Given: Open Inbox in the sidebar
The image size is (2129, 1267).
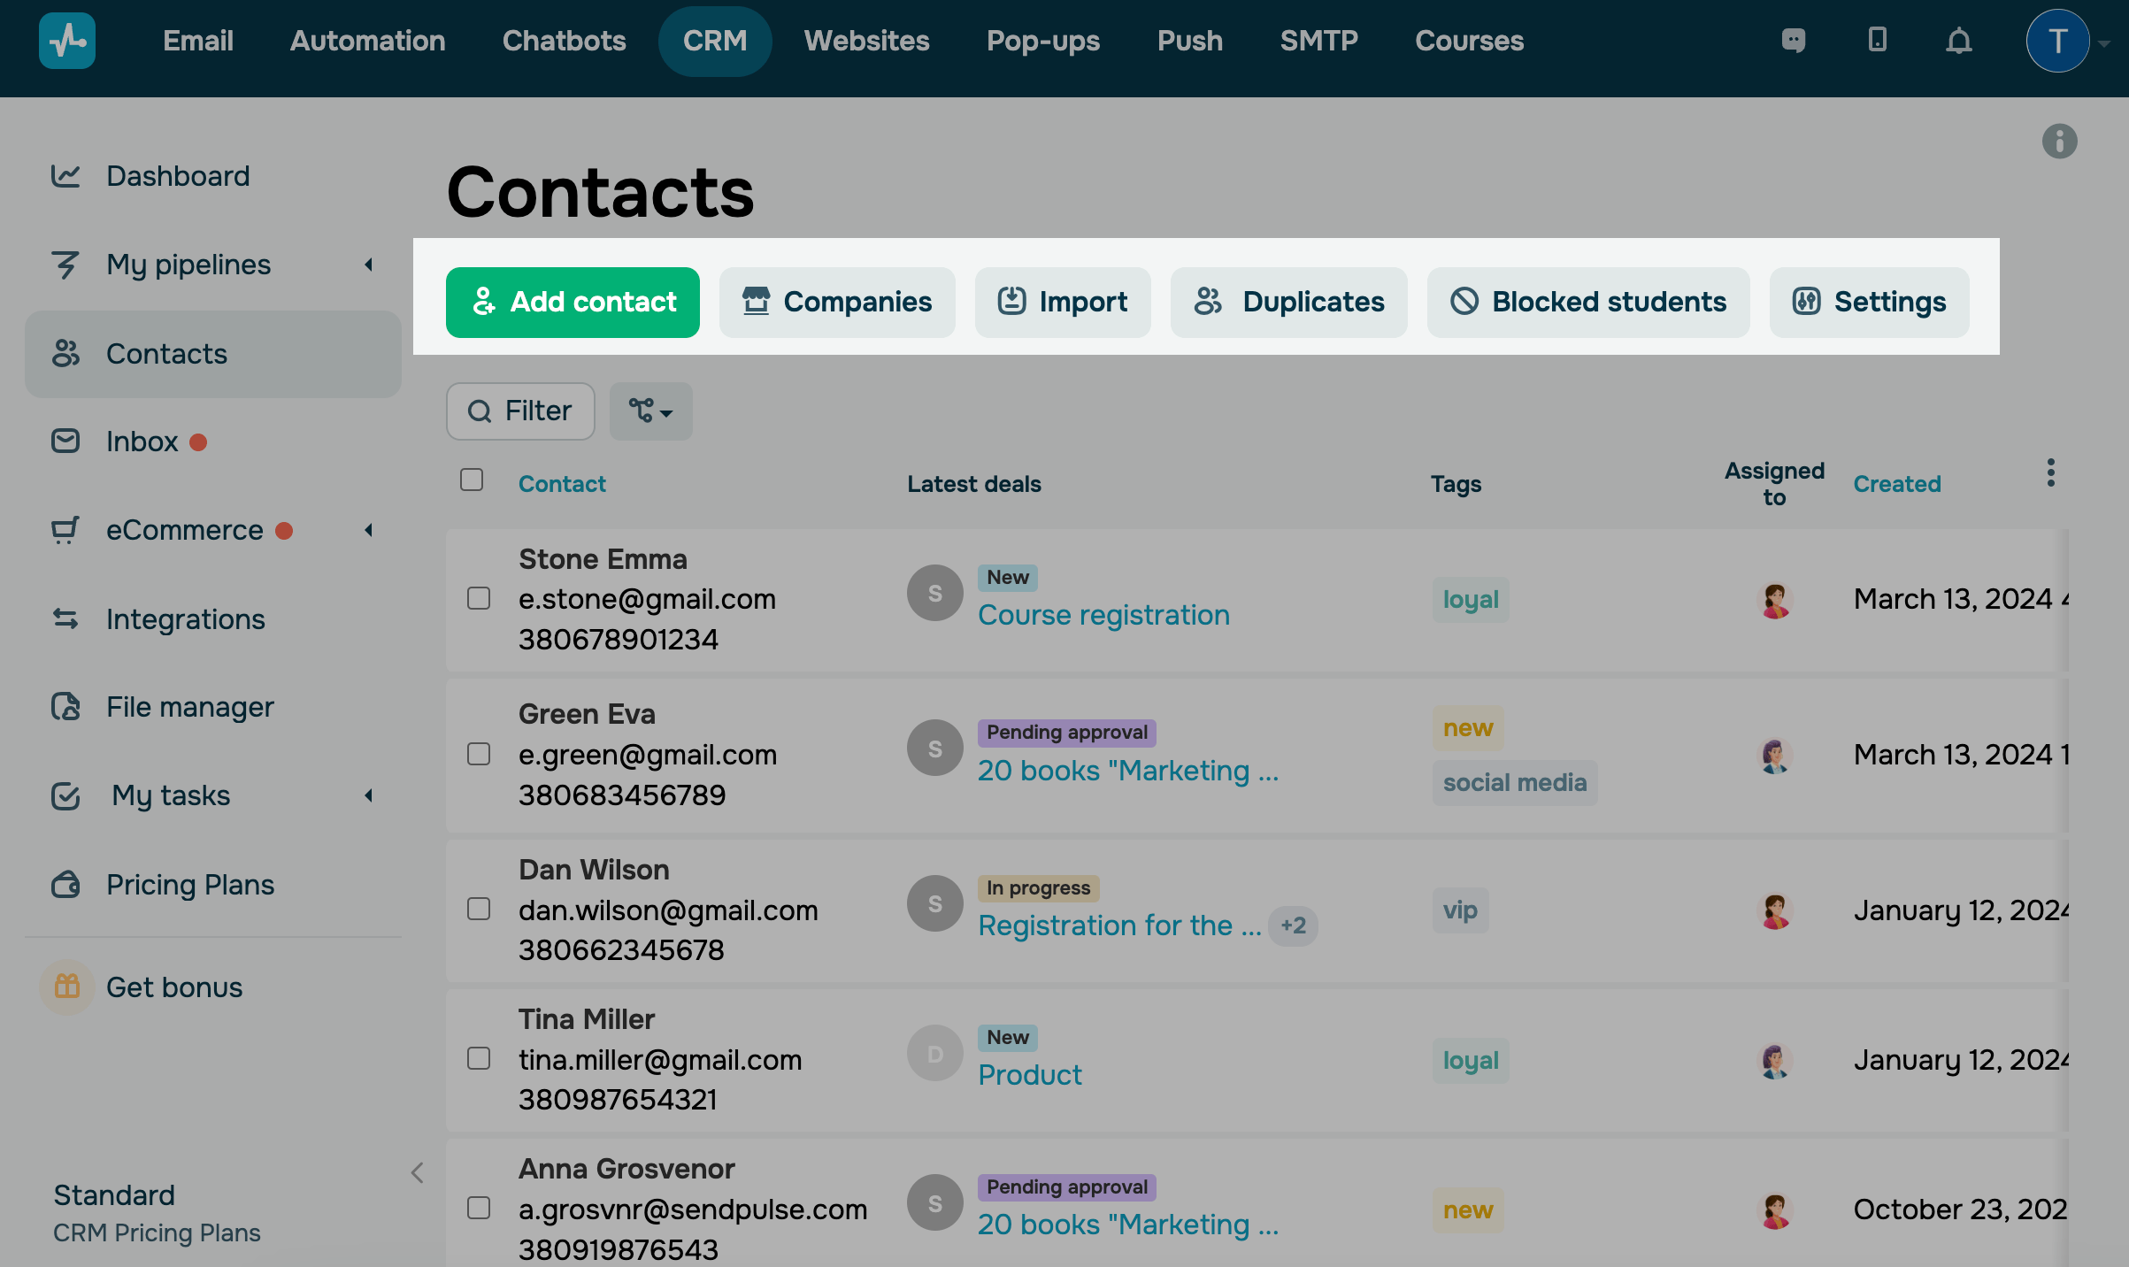Looking at the screenshot, I should point(142,442).
